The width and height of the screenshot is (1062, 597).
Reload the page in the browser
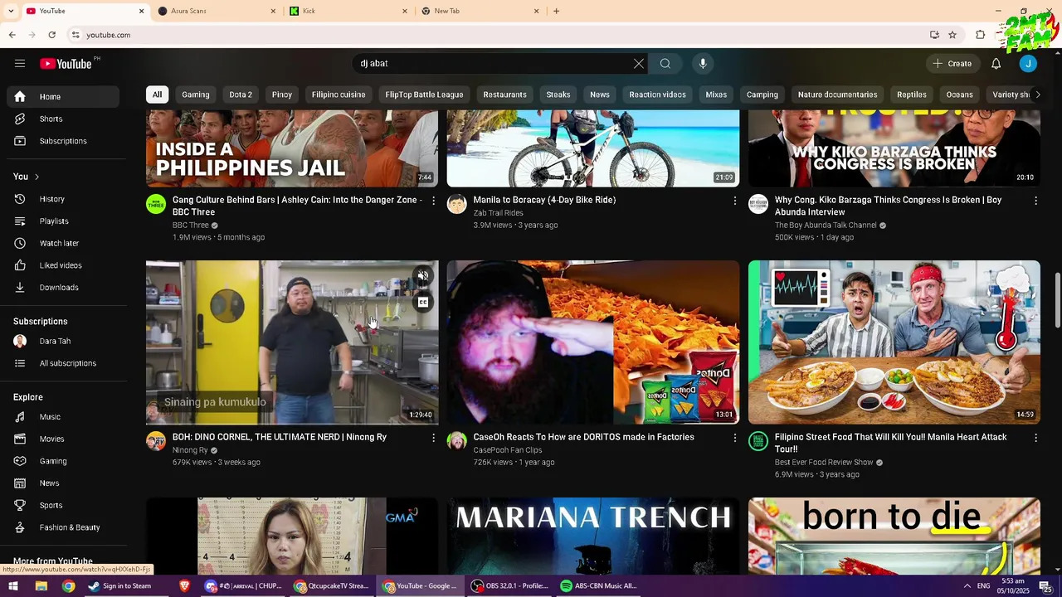point(51,35)
